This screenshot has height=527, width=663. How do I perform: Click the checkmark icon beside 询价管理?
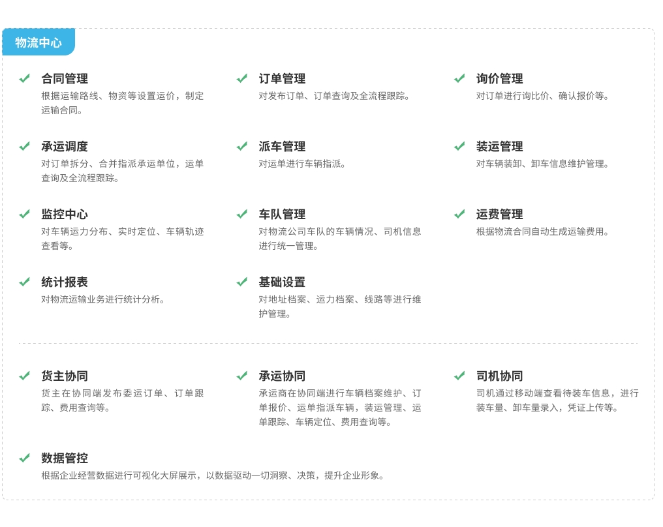[459, 78]
